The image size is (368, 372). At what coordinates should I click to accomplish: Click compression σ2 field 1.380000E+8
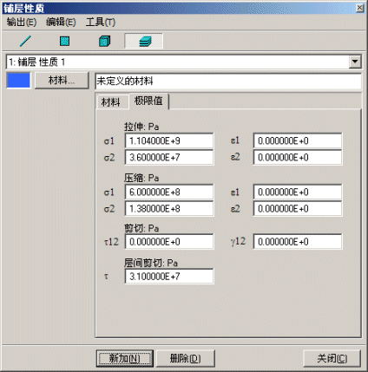click(169, 208)
